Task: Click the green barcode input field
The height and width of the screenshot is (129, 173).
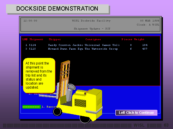Action: point(31,107)
